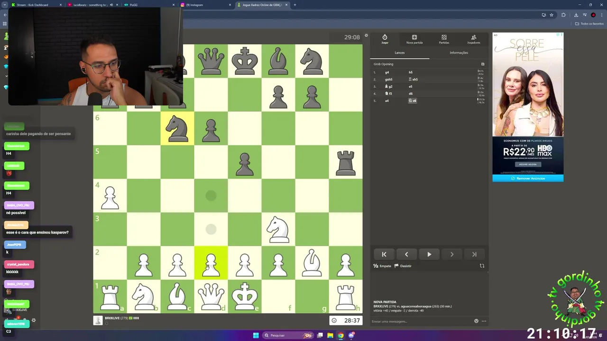Flip the board orientation icon
The width and height of the screenshot is (607, 341).
pyautogui.click(x=482, y=266)
